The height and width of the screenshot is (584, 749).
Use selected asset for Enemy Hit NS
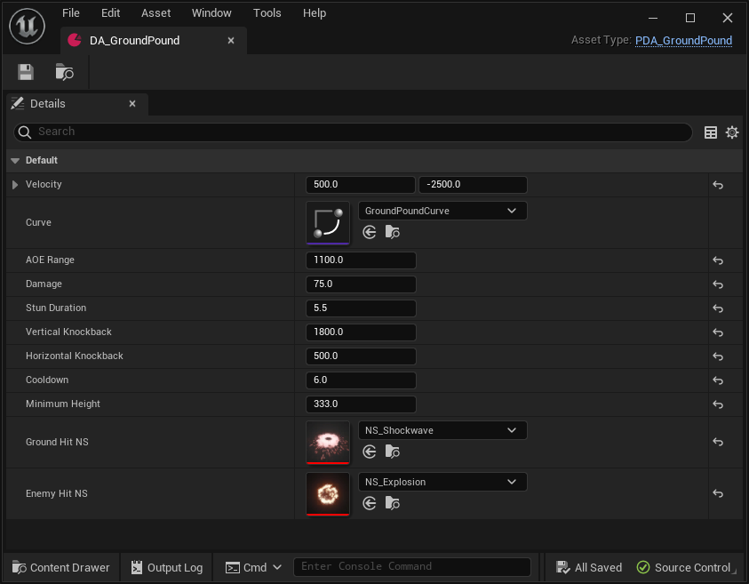pyautogui.click(x=370, y=503)
